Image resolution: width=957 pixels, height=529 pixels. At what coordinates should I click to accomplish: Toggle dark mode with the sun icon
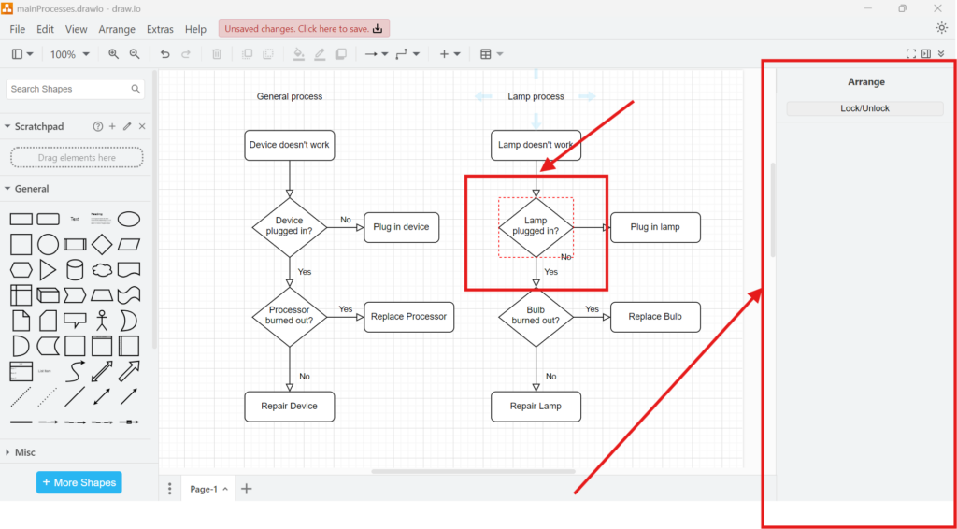[x=942, y=28]
